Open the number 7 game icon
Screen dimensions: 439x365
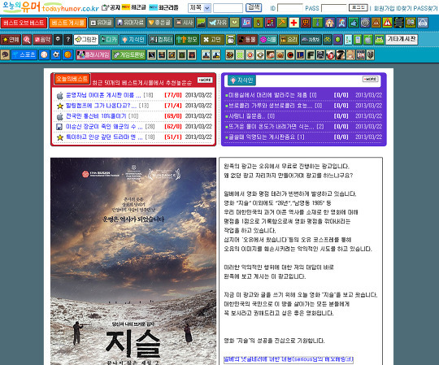[341, 54]
